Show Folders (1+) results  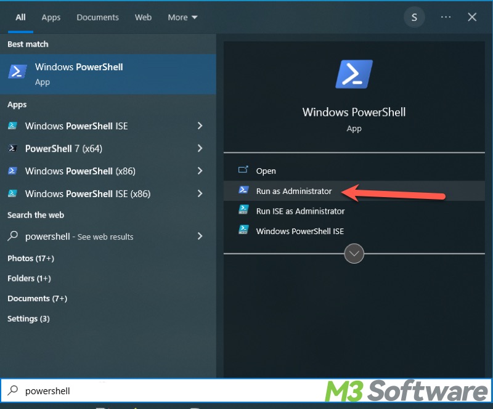(x=29, y=278)
